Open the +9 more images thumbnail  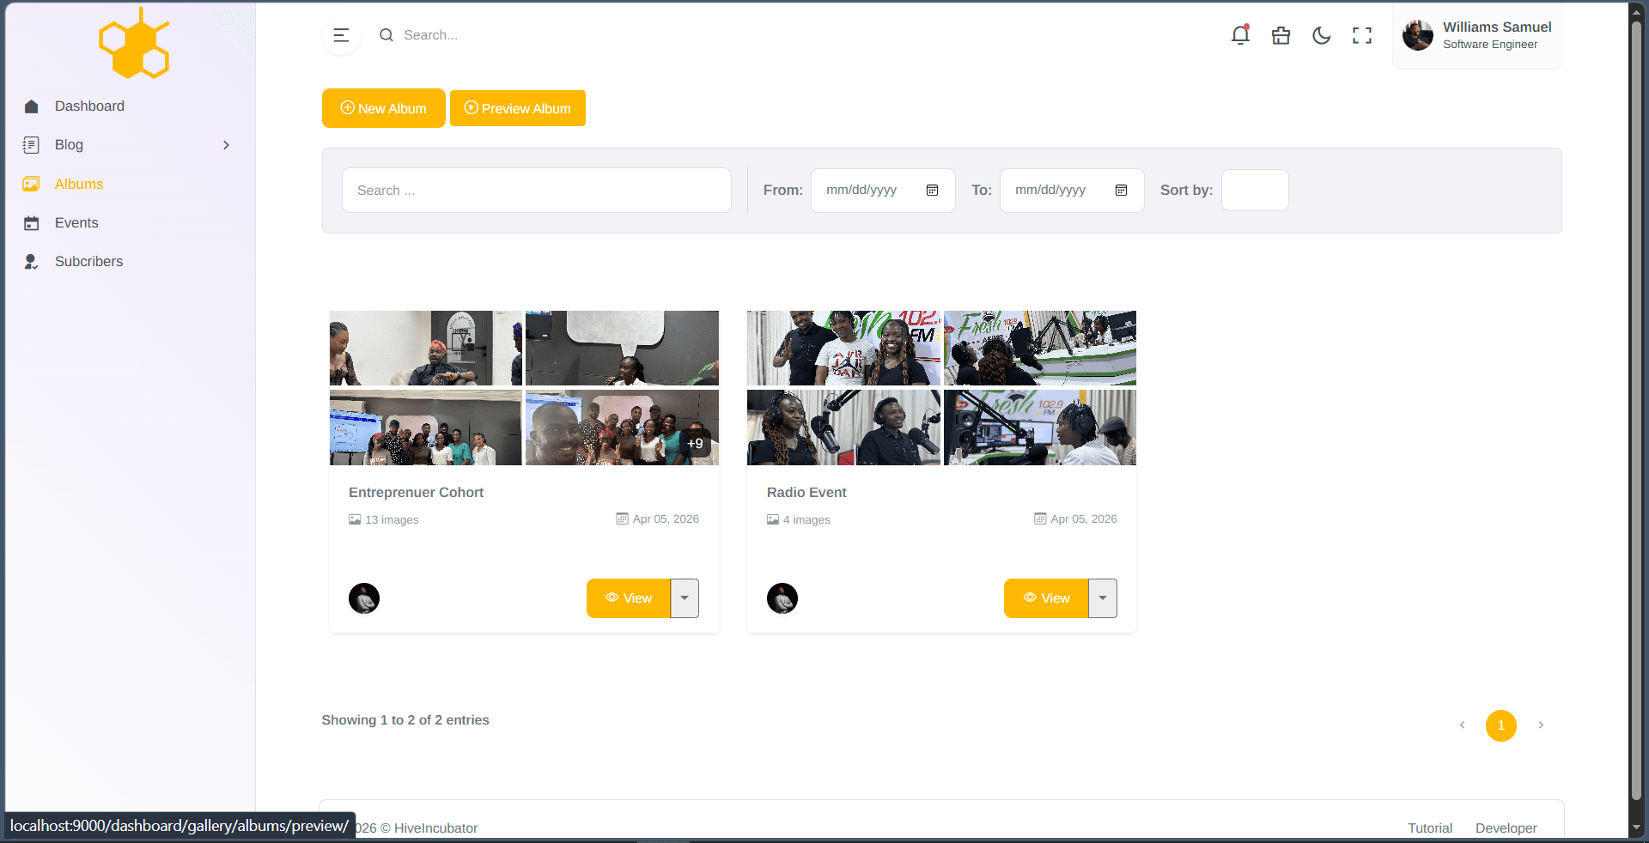pyautogui.click(x=622, y=428)
